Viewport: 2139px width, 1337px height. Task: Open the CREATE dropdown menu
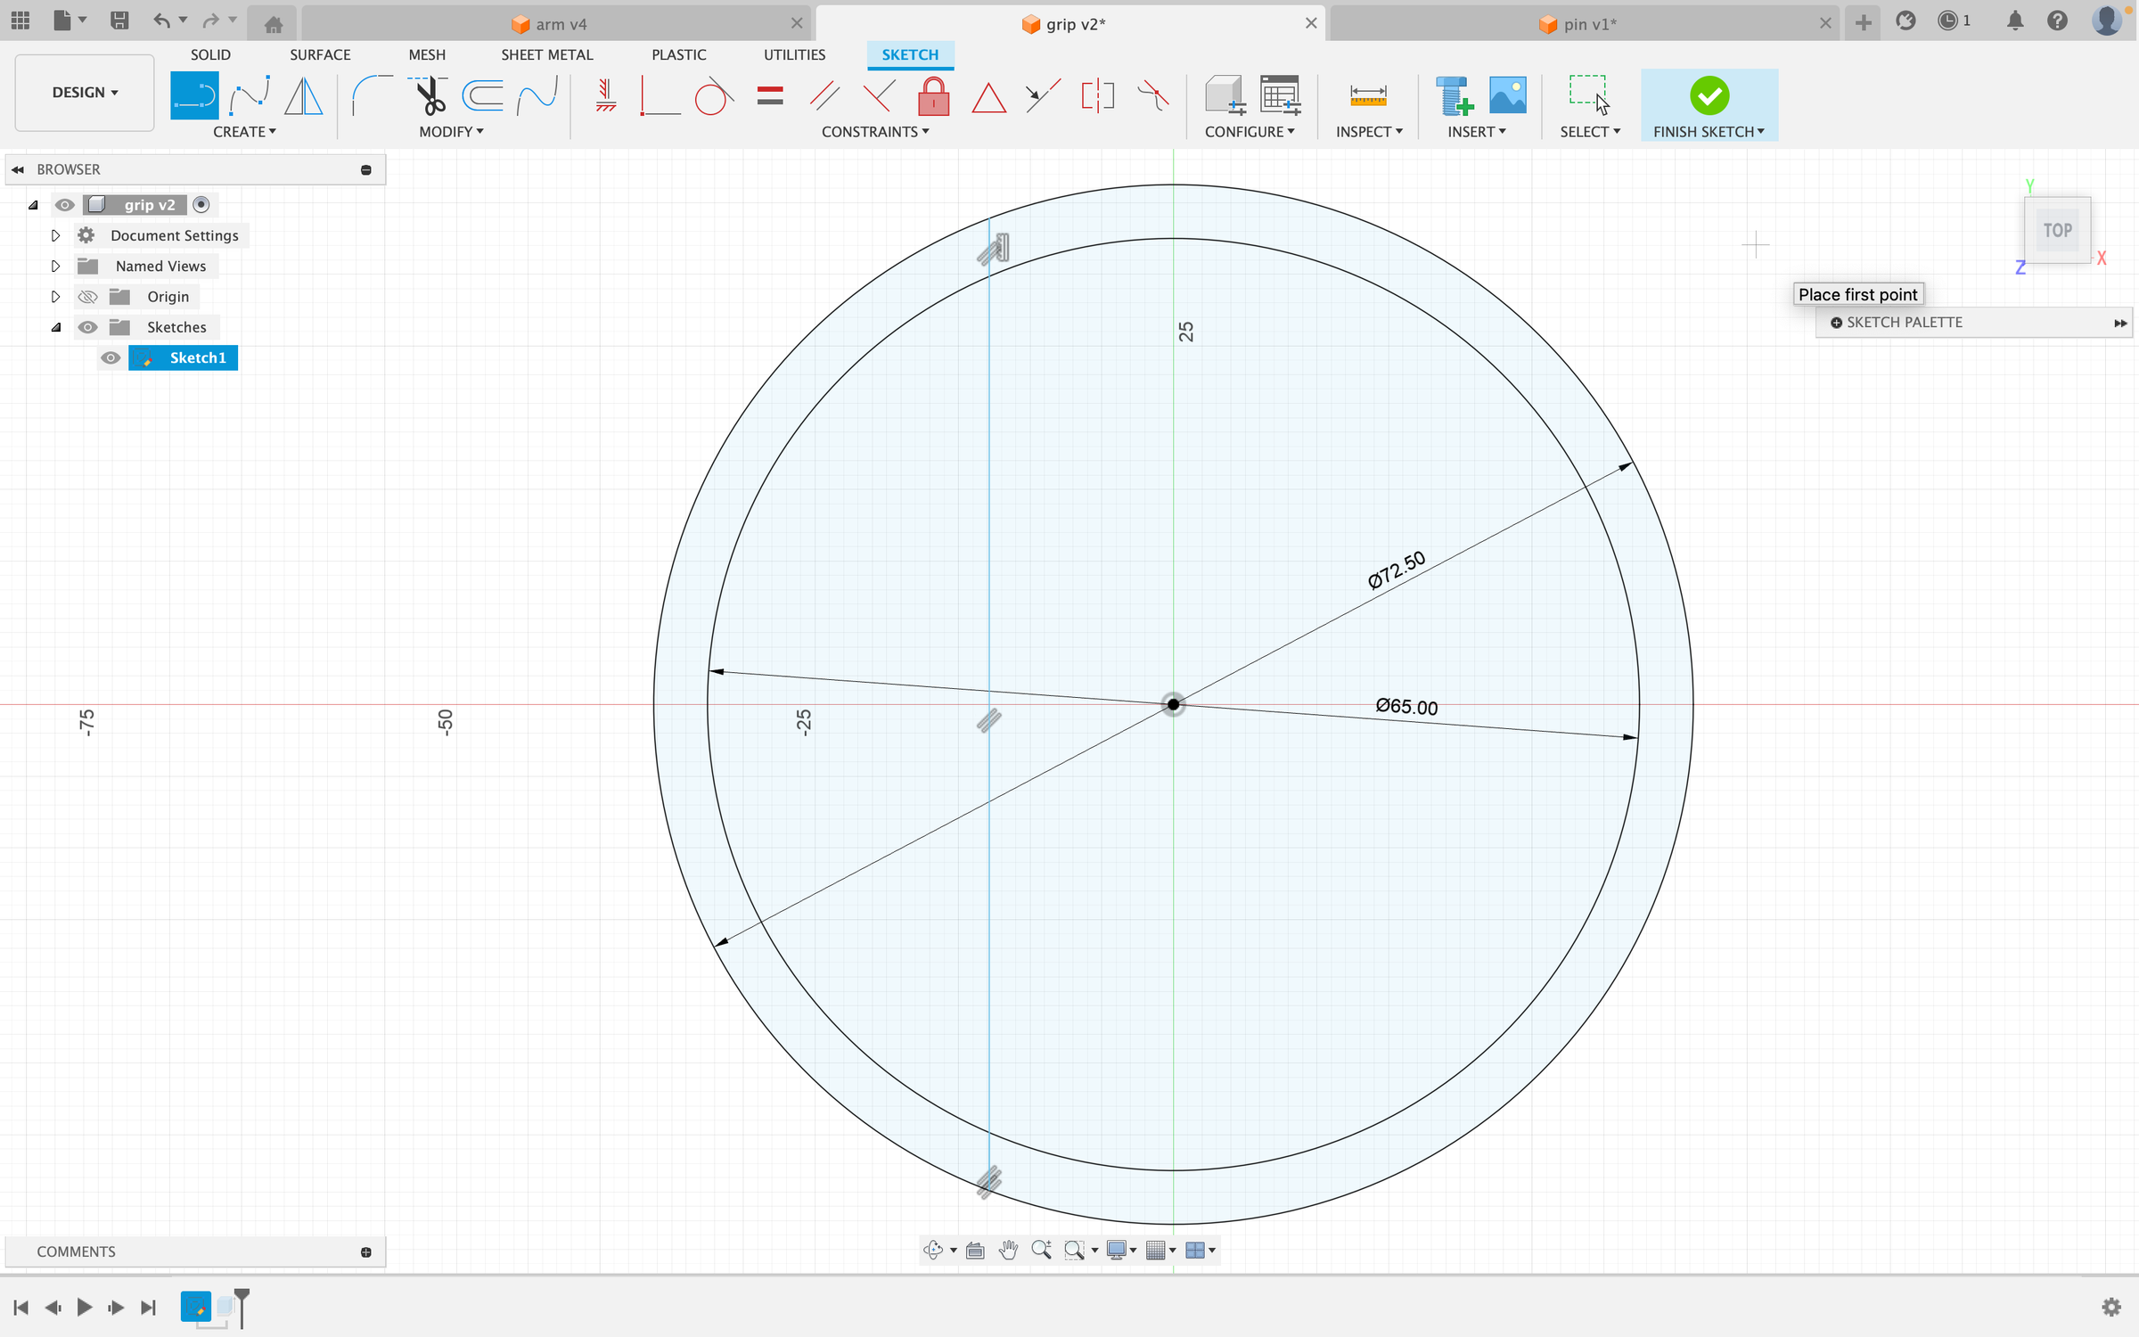point(244,132)
